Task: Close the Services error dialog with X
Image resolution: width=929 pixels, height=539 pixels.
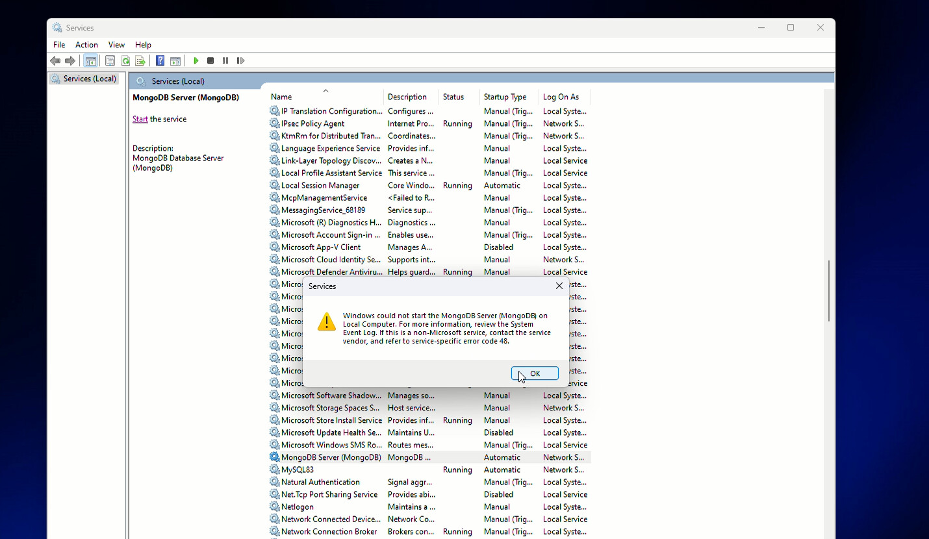Action: tap(559, 286)
